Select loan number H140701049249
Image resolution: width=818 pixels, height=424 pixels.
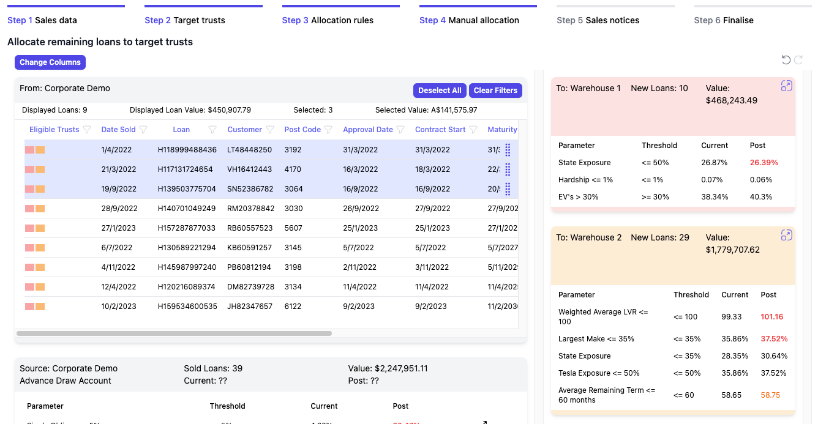coord(187,209)
